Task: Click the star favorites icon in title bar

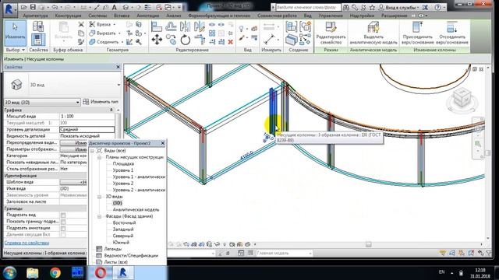Action: [372, 7]
